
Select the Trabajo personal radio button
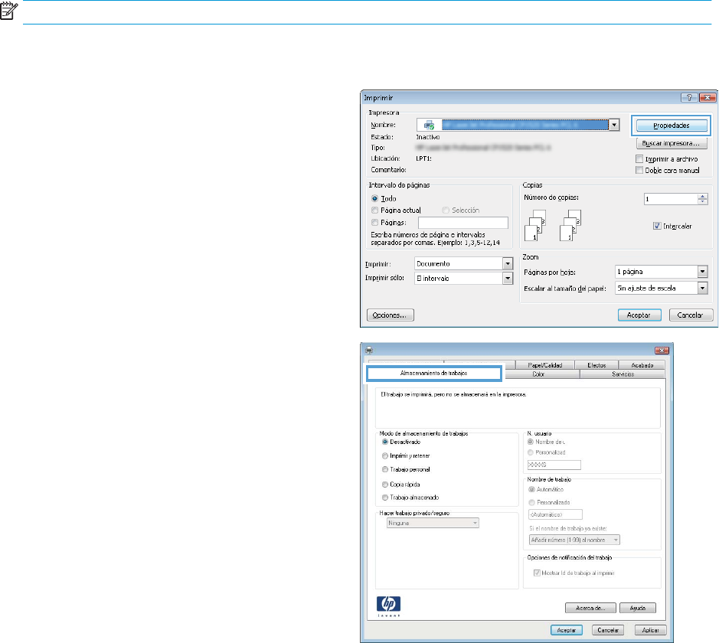384,469
